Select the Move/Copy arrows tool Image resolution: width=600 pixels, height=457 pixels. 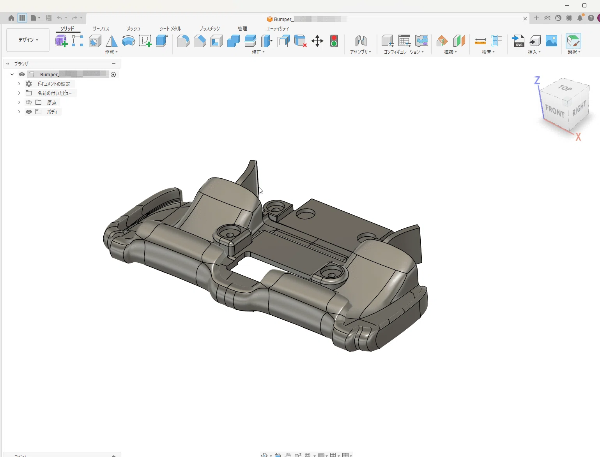point(317,41)
